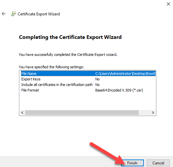Click the No value beside Export Keys
The width and height of the screenshot is (173, 167).
[97, 79]
